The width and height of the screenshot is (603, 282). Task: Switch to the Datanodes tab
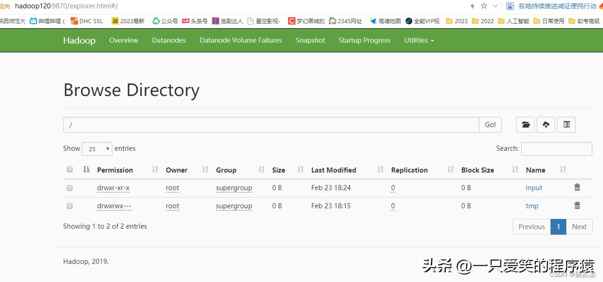[169, 40]
